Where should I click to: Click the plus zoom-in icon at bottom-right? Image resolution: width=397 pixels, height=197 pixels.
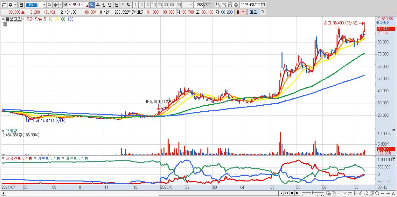(x=388, y=194)
